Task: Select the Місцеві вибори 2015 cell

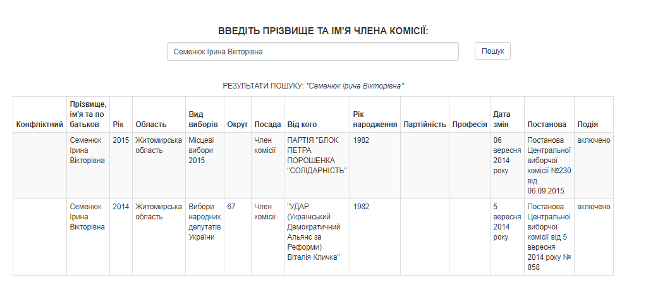Action: (x=204, y=166)
